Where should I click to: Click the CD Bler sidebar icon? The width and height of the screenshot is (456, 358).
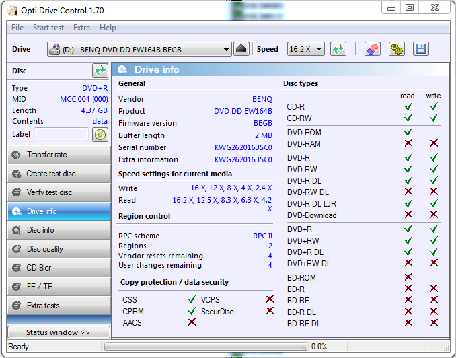16,268
